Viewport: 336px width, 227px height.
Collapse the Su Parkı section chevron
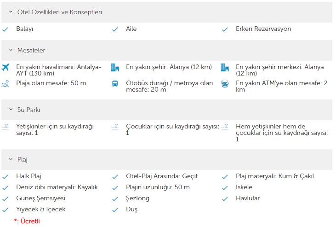point(11,110)
